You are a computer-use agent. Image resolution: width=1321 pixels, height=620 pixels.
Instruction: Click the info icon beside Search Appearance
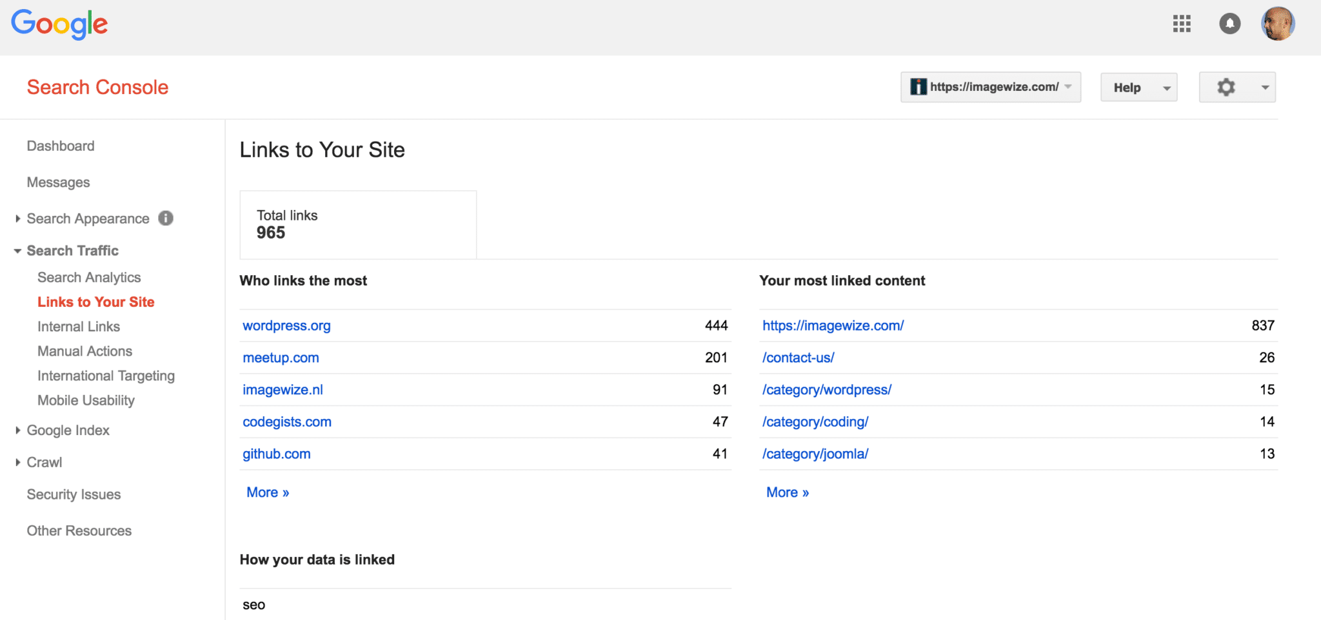tap(166, 218)
